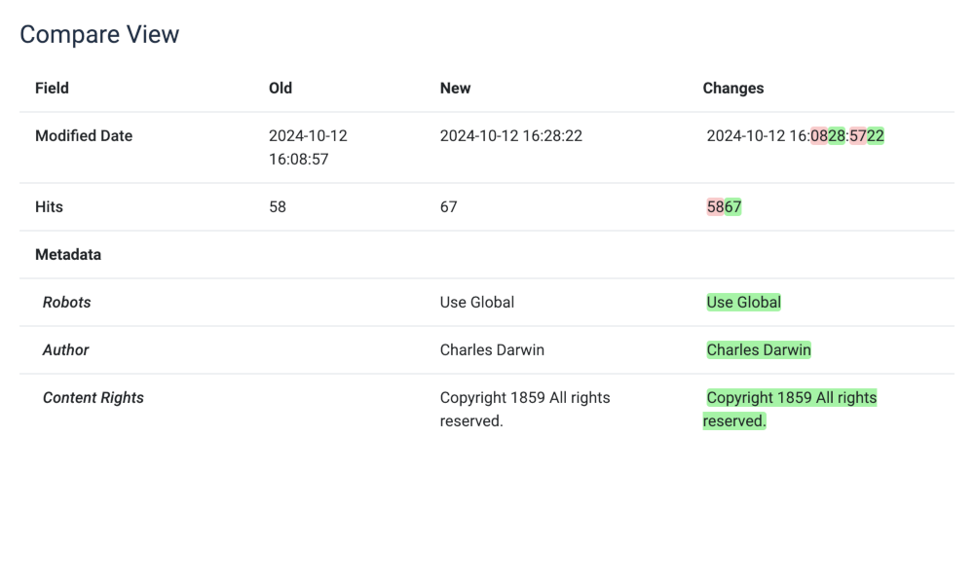Click the Compare View heading
Viewport: 974px width, 583px height.
tap(99, 34)
